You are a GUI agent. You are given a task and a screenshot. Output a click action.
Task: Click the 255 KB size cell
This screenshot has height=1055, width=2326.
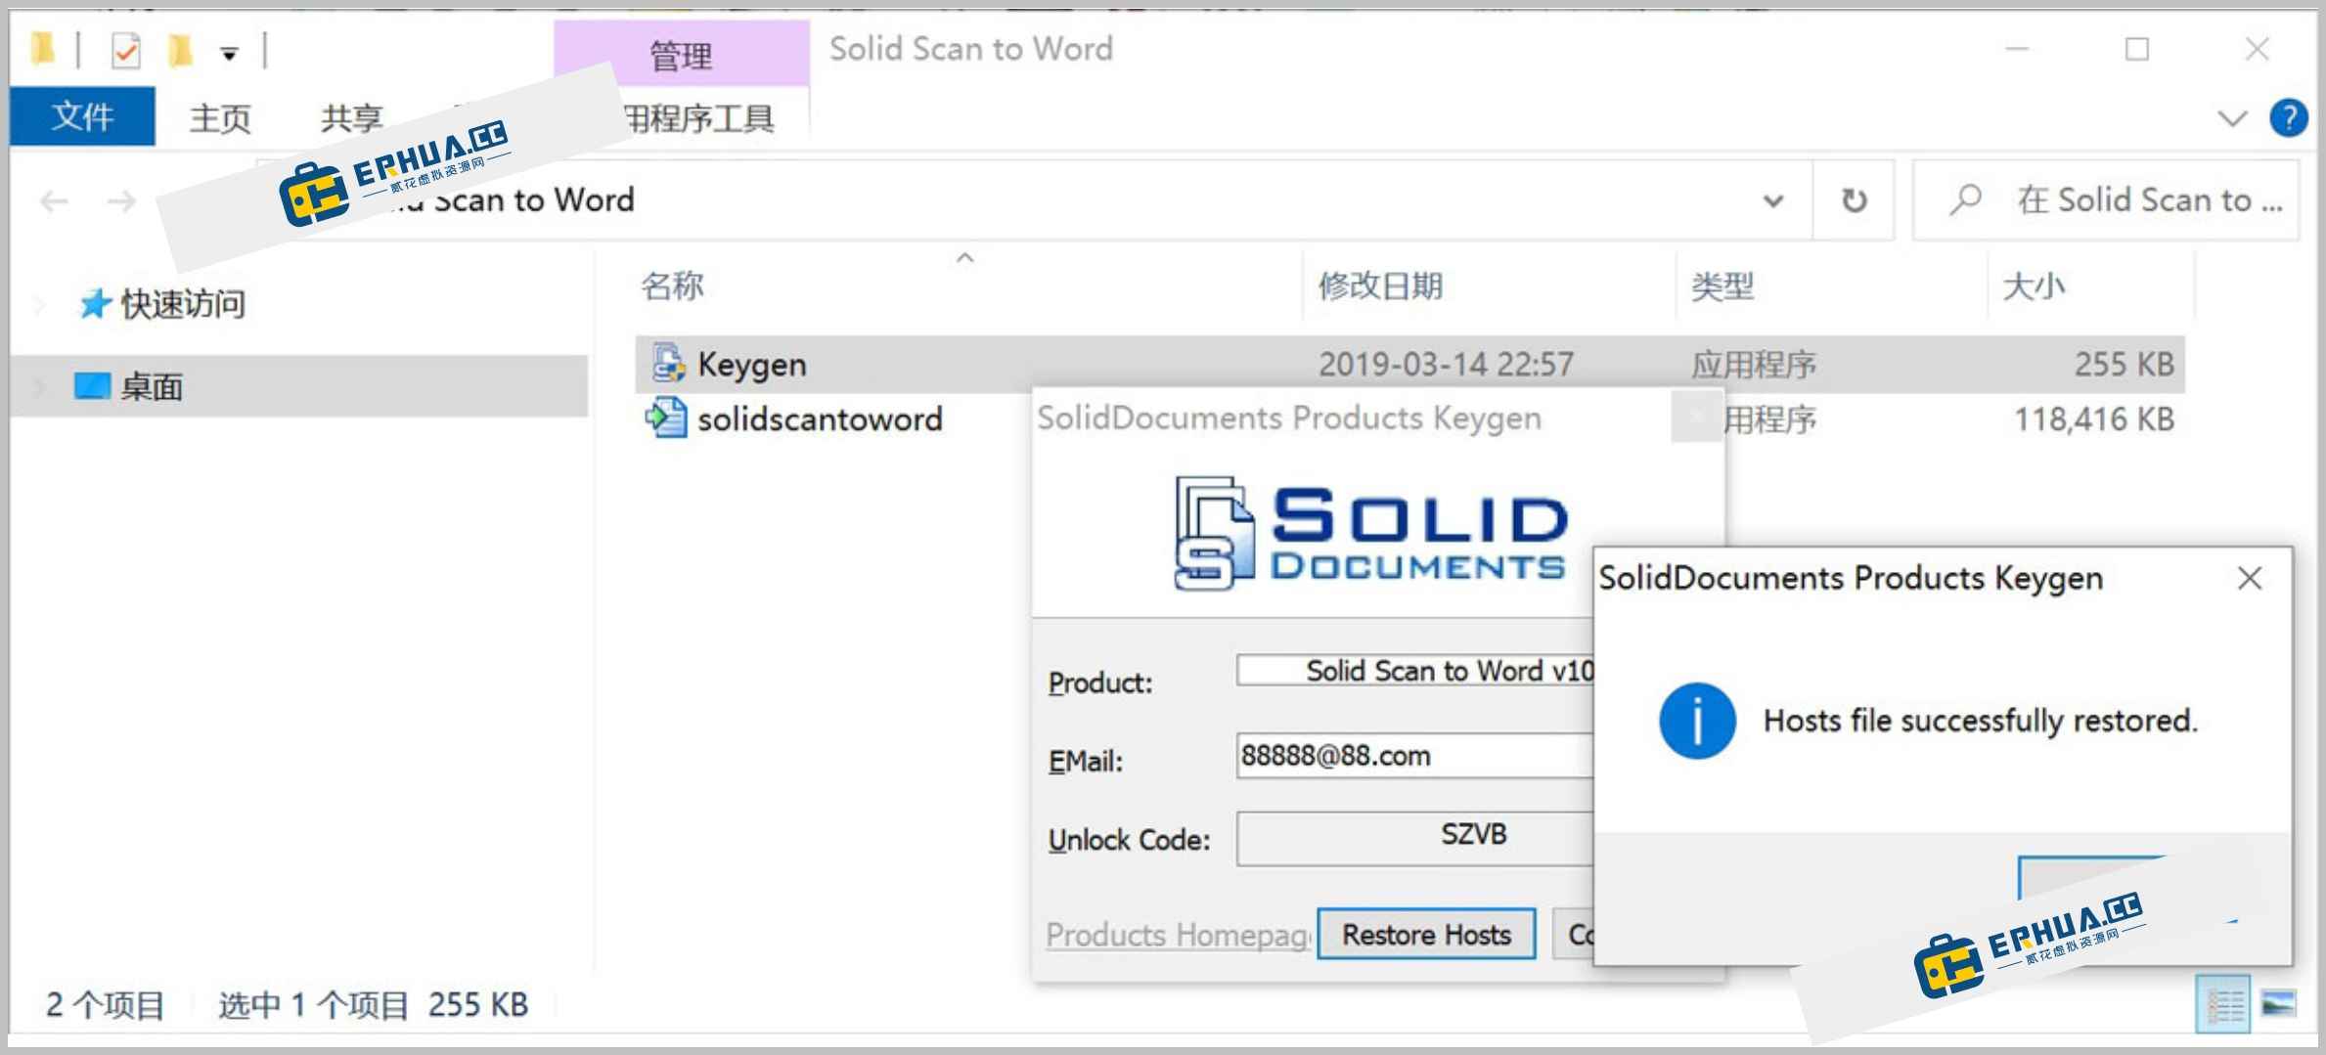point(2125,365)
